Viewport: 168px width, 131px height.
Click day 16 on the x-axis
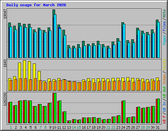(84, 127)
